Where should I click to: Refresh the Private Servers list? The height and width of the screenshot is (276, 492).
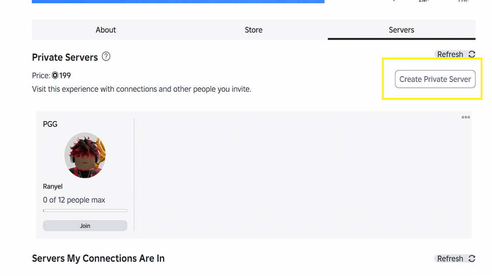point(455,54)
